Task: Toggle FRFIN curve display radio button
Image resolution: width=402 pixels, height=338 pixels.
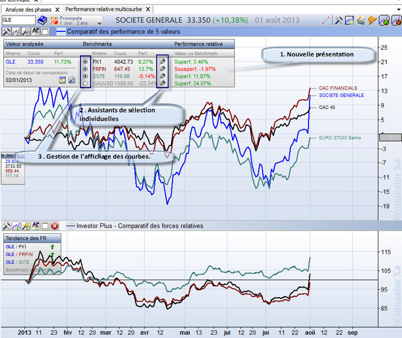Action: (x=85, y=69)
